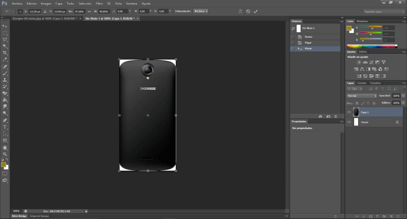Add Brightness/Contrast adjustment
The image size is (407, 219).
pyautogui.click(x=359, y=62)
